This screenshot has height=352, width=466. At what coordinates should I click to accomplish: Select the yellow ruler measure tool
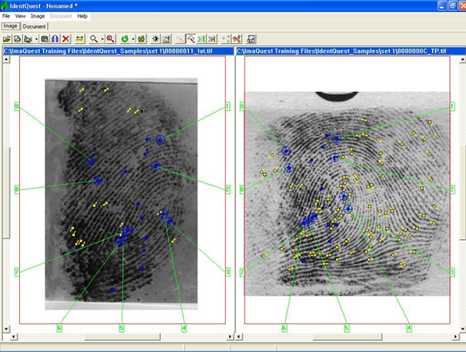[80, 39]
